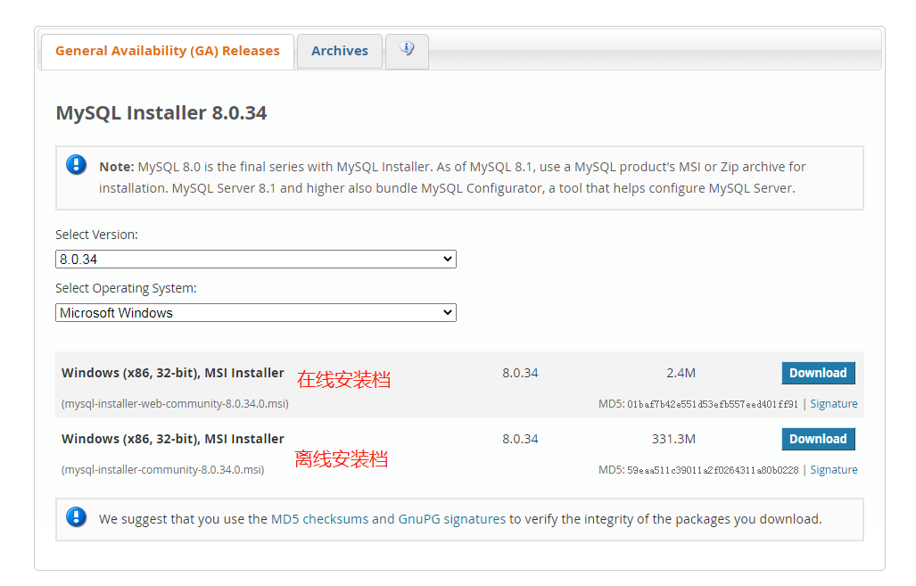916x586 pixels.
Task: Select filename mysql-installer-web-community-8.0.34.0.msi
Action: point(175,404)
